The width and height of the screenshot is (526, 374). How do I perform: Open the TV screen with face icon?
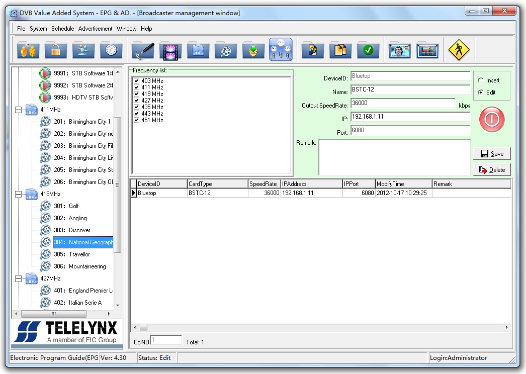[400, 50]
